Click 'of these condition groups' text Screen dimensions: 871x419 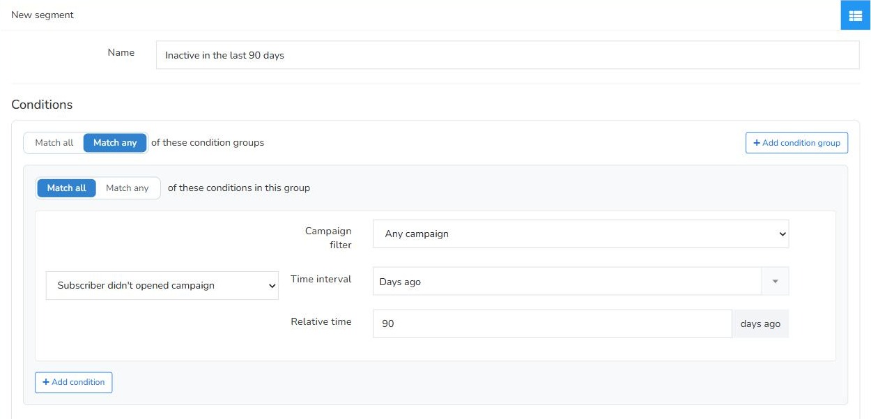pyautogui.click(x=208, y=142)
